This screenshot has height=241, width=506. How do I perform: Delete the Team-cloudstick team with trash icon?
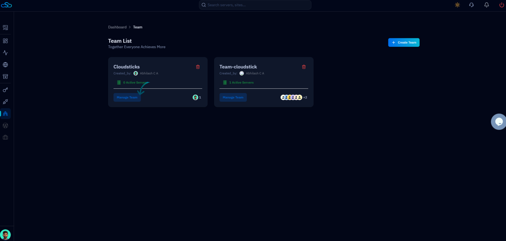304,67
